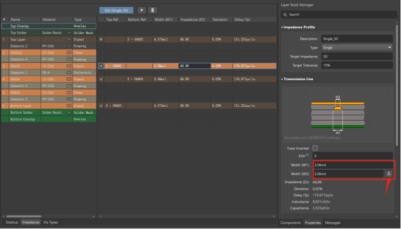Click the Width (W1) input field
Image resolution: width=401 pixels, height=229 pixels.
pyautogui.click(x=353, y=165)
